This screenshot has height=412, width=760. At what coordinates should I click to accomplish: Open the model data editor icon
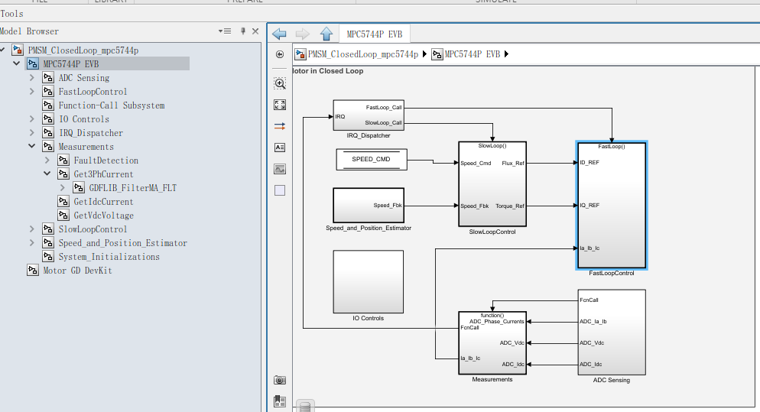[280, 401]
